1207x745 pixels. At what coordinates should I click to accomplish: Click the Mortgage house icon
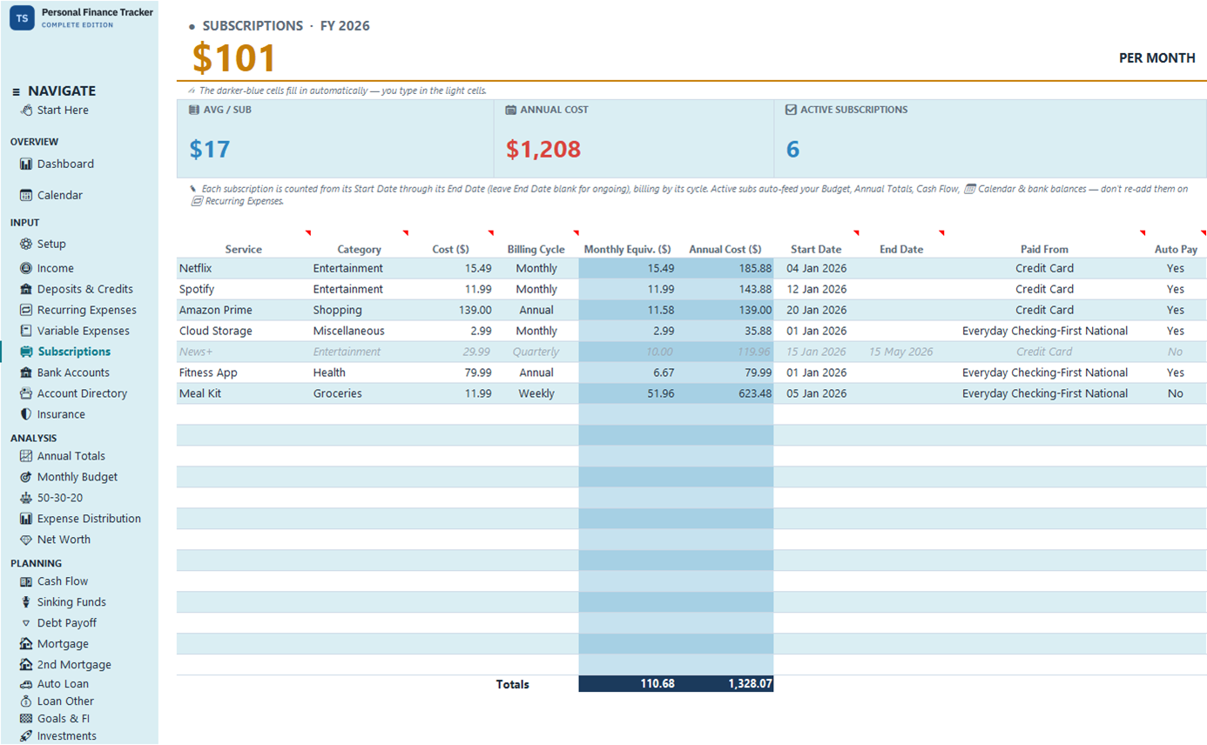(26, 645)
